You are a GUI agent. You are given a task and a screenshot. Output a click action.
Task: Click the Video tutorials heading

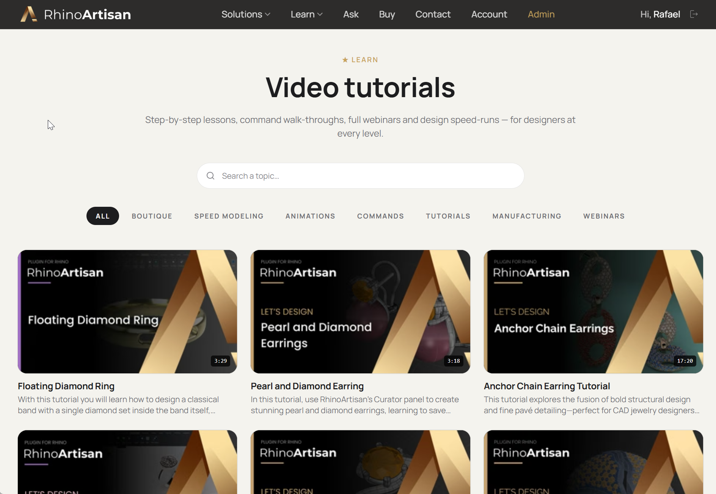[360, 87]
